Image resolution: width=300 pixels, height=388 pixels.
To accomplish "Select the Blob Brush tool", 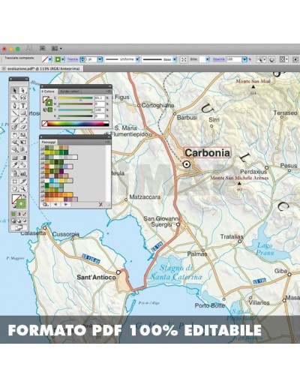I will tap(15, 128).
